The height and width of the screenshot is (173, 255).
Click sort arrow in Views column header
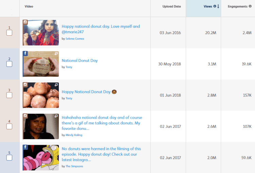click(218, 6)
